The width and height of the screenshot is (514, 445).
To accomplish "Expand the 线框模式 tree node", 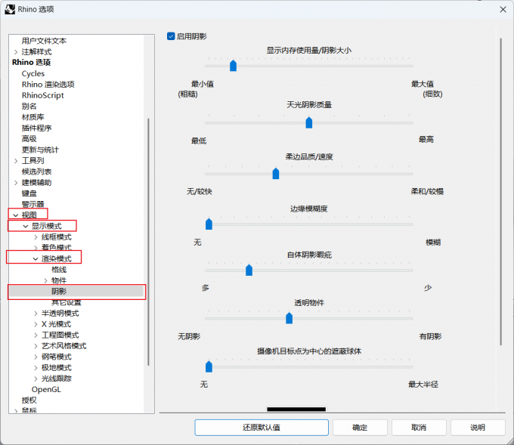I will pyautogui.click(x=36, y=237).
